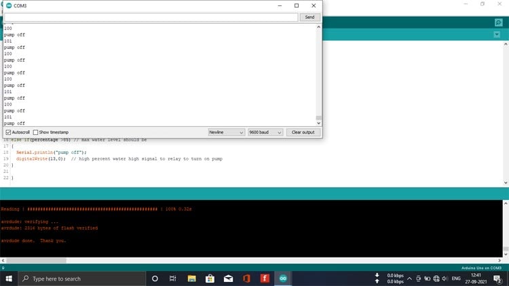
Task: Open the notification center icon
Action: pyautogui.click(x=497, y=278)
